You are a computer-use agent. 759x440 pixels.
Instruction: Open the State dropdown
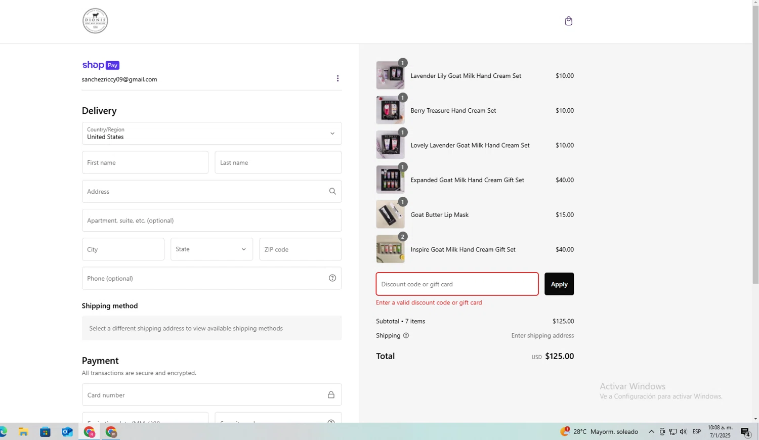pos(212,249)
